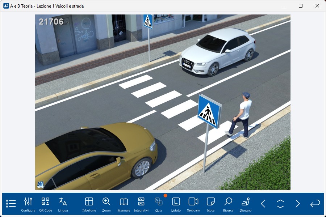Go to the previous slide arrow
The image size is (326, 217).
(x=263, y=204)
